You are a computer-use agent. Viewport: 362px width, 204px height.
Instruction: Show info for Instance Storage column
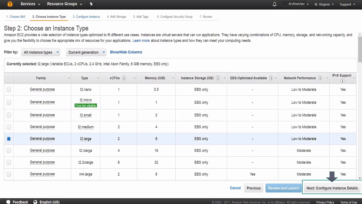(x=218, y=78)
